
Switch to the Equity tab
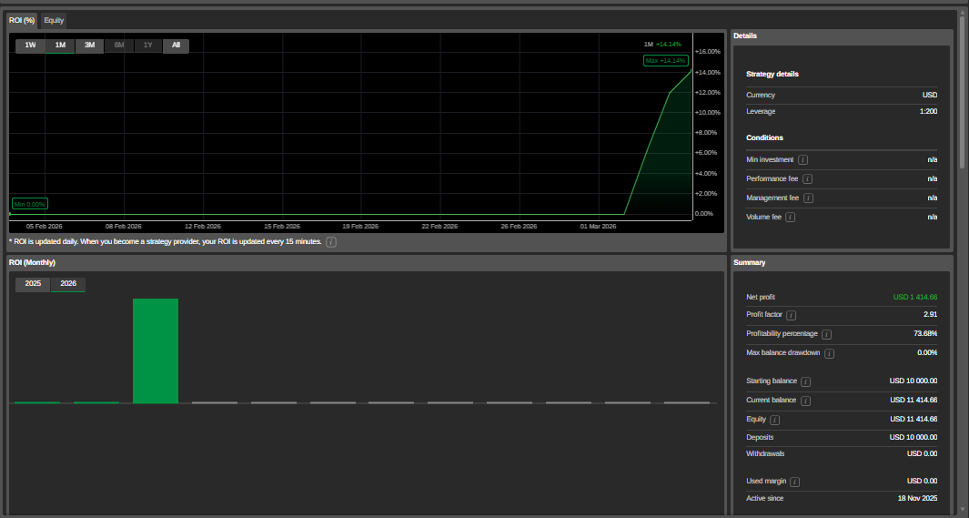(54, 20)
